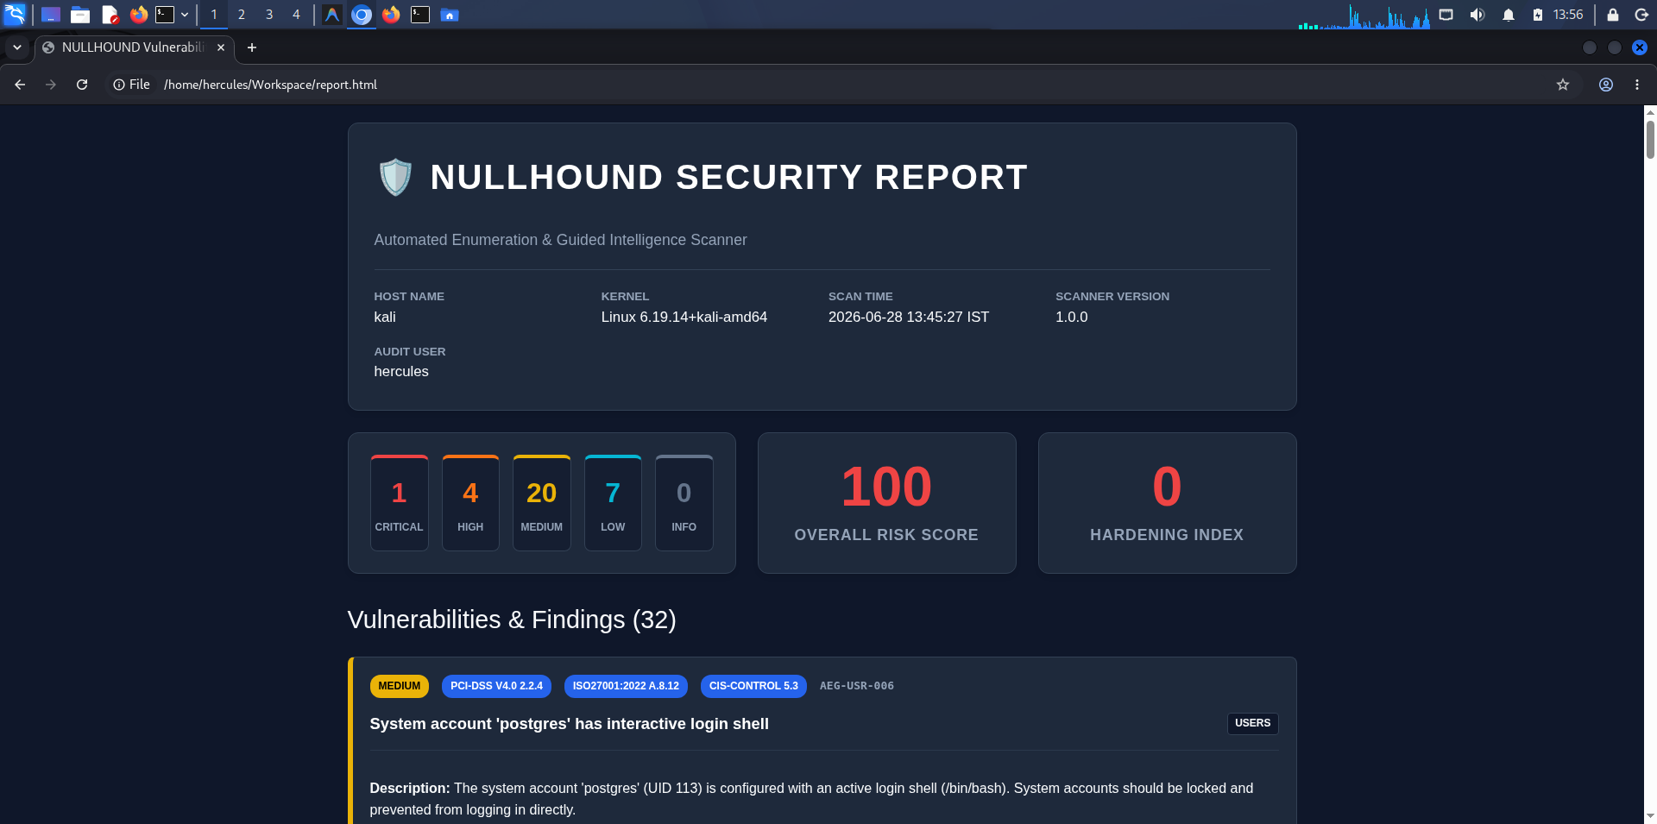
Task: Open a new browser tab
Action: coord(252,47)
